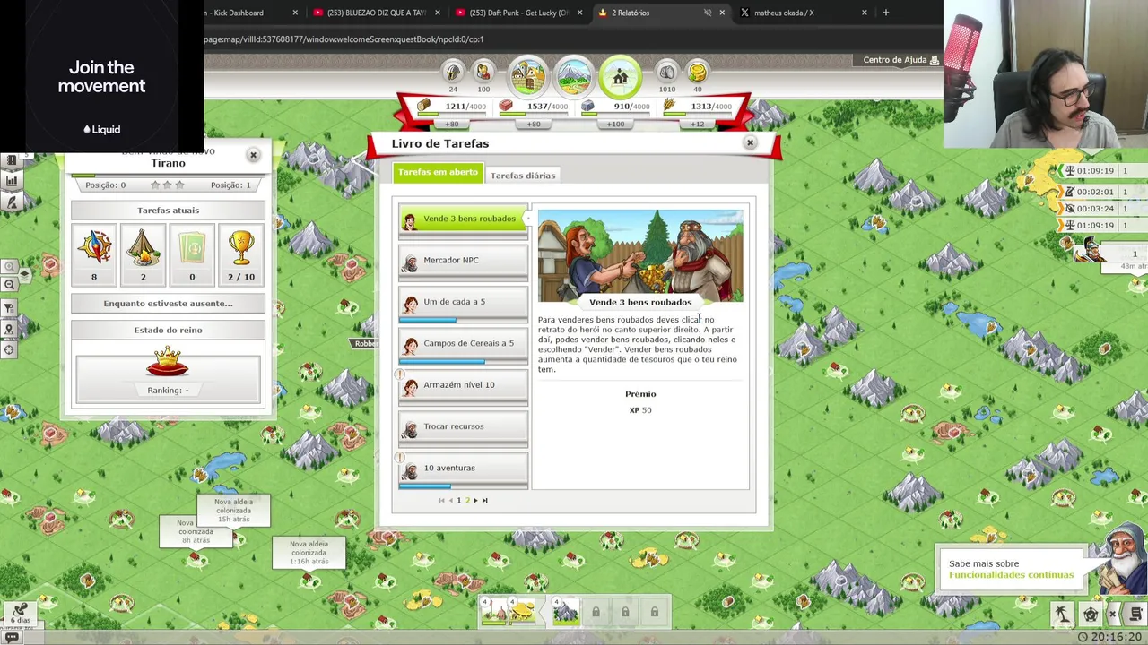Screen dimensions: 1148x645
Task: Center map with the crosshair icon
Action: [9, 349]
